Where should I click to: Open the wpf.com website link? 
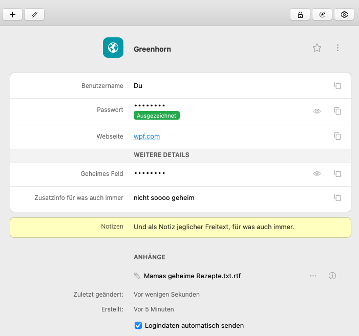click(147, 137)
